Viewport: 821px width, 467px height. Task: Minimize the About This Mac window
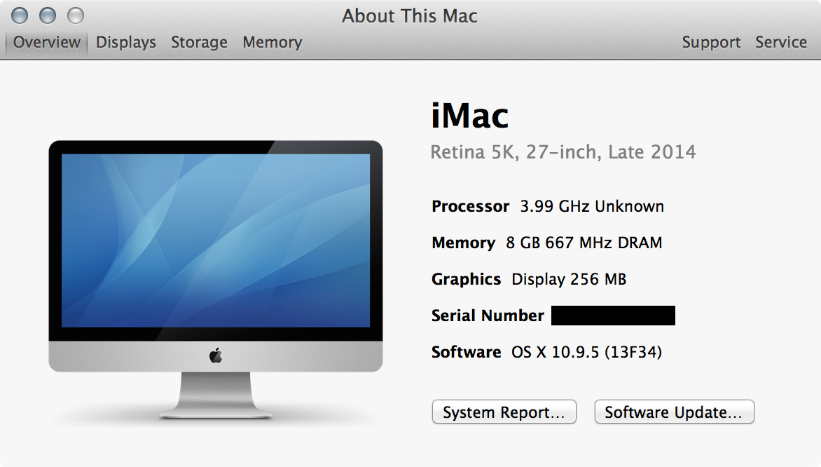click(48, 15)
